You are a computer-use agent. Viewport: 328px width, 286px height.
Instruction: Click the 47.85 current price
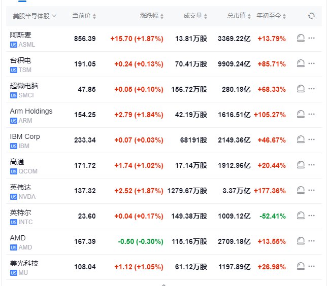pos(87,89)
